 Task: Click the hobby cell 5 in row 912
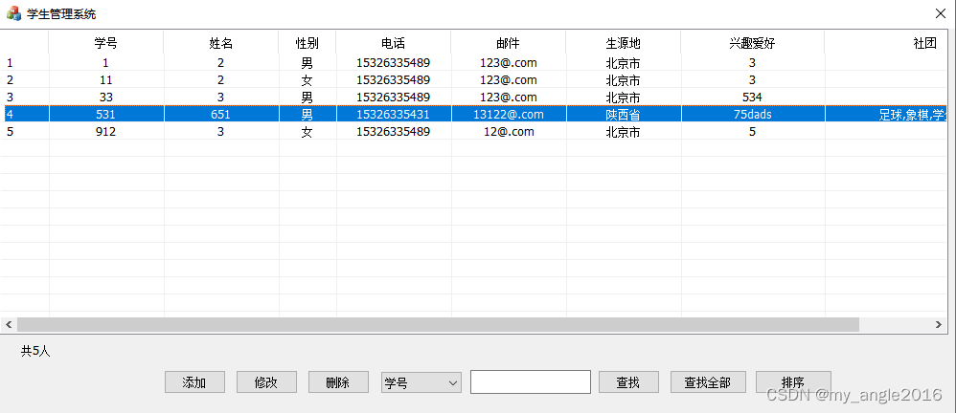tap(752, 131)
